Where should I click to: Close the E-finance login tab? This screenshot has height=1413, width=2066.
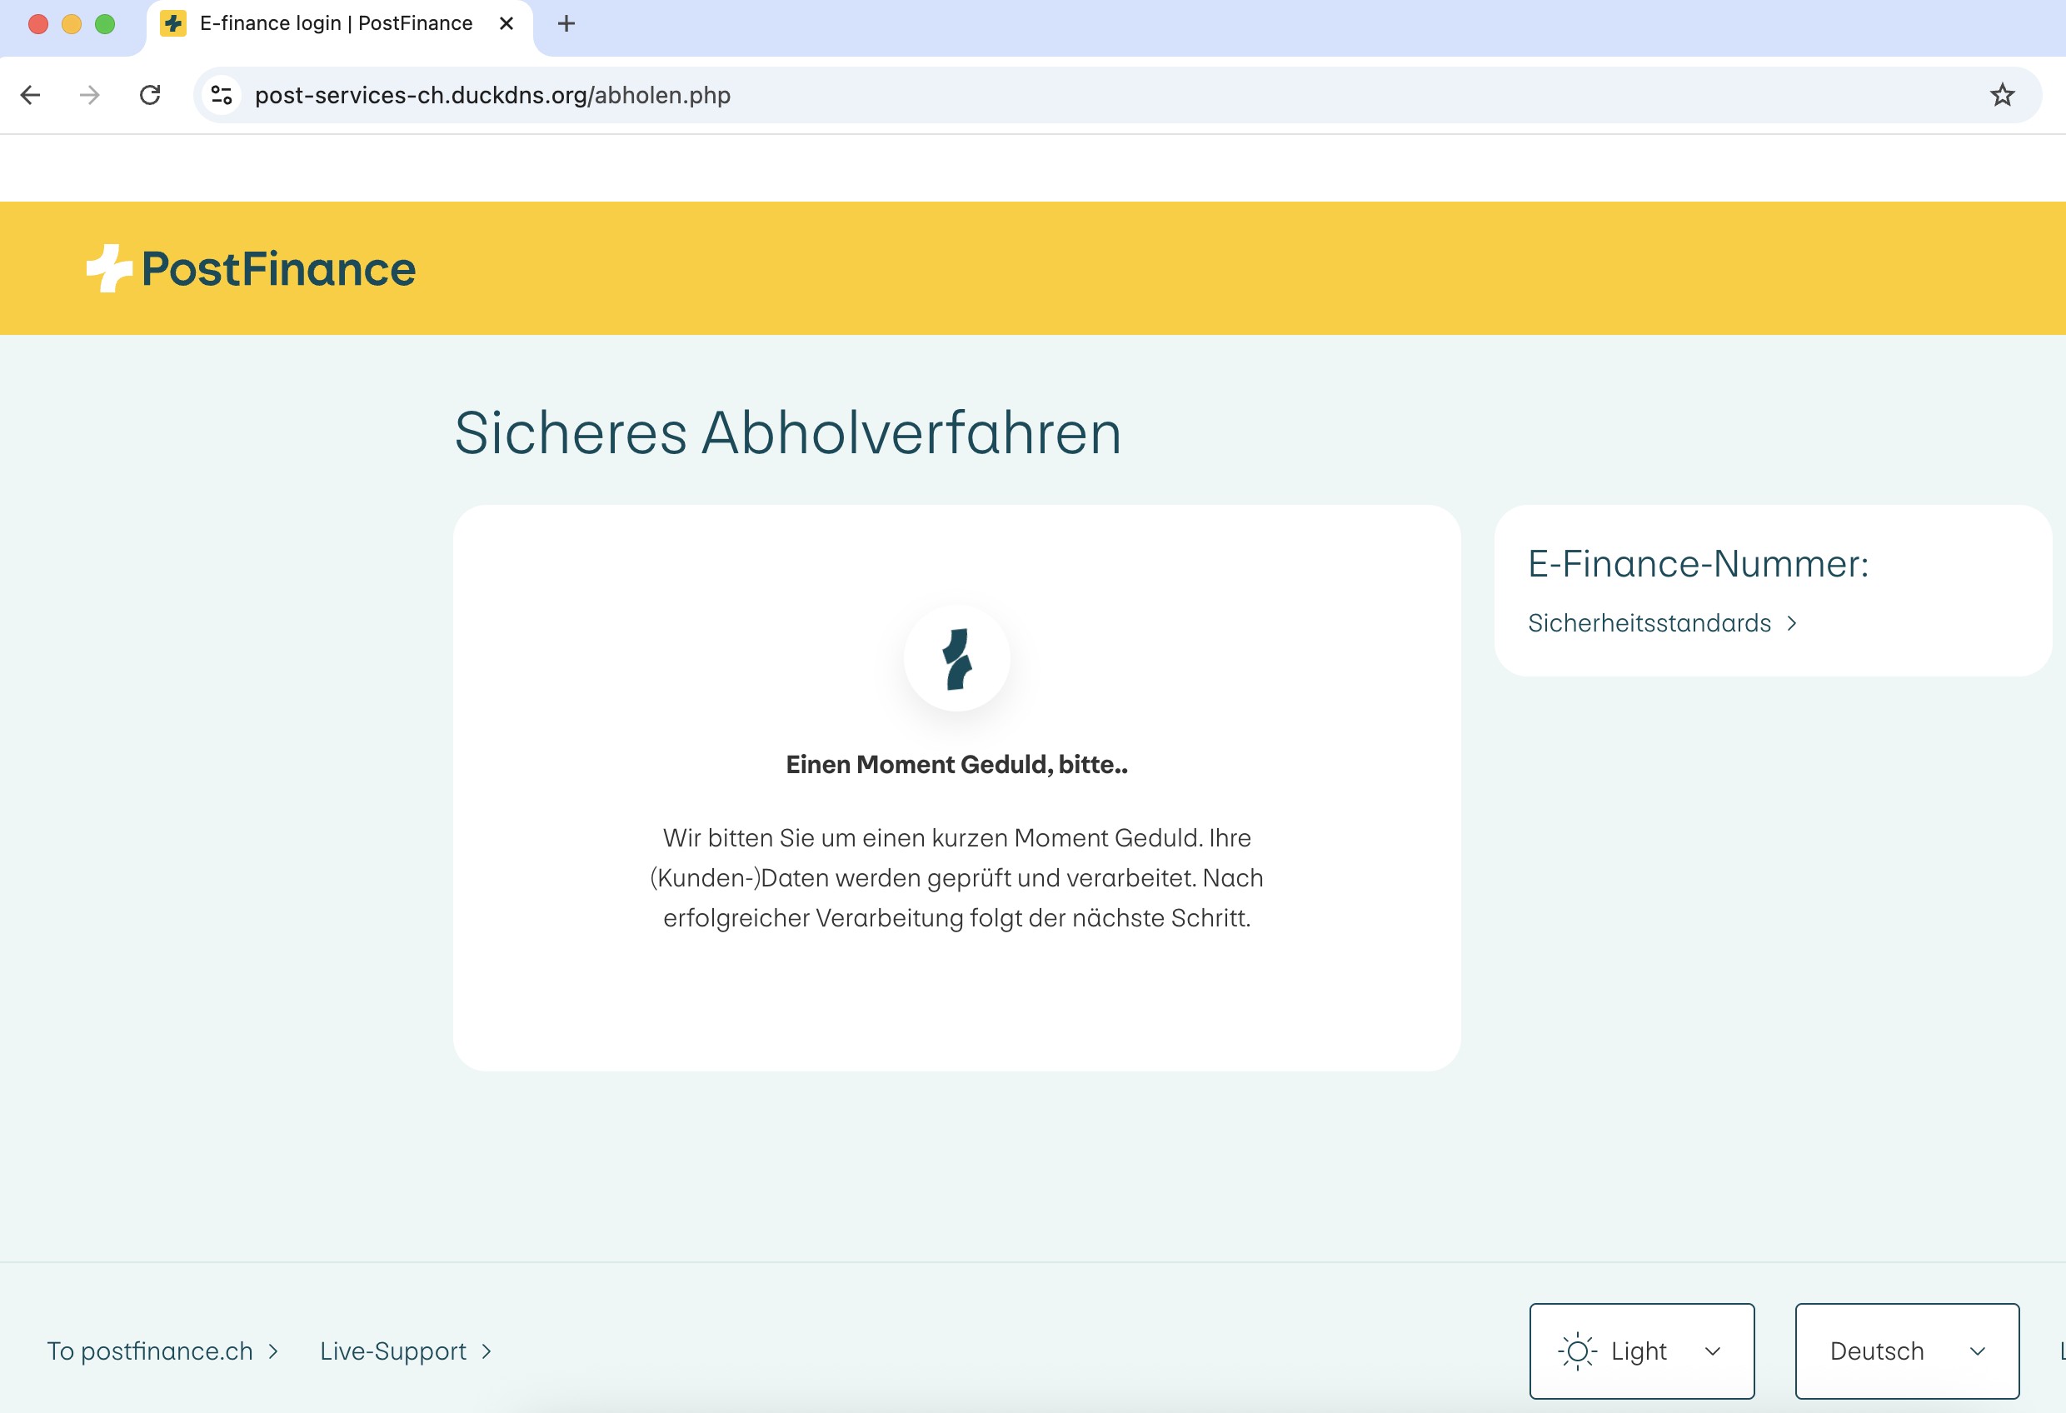click(x=507, y=24)
